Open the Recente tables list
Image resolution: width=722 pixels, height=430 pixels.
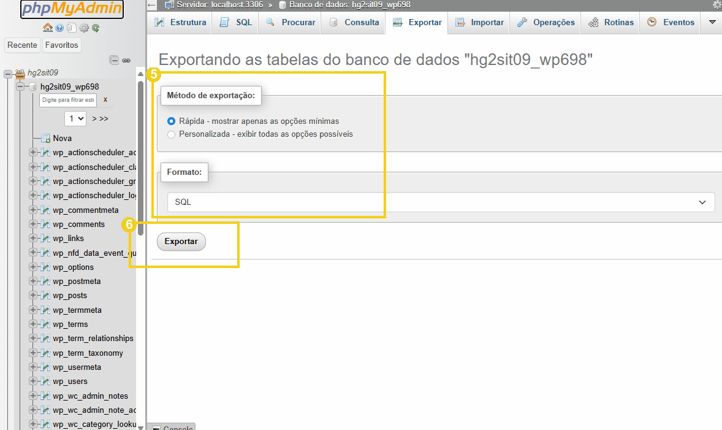[x=22, y=45]
